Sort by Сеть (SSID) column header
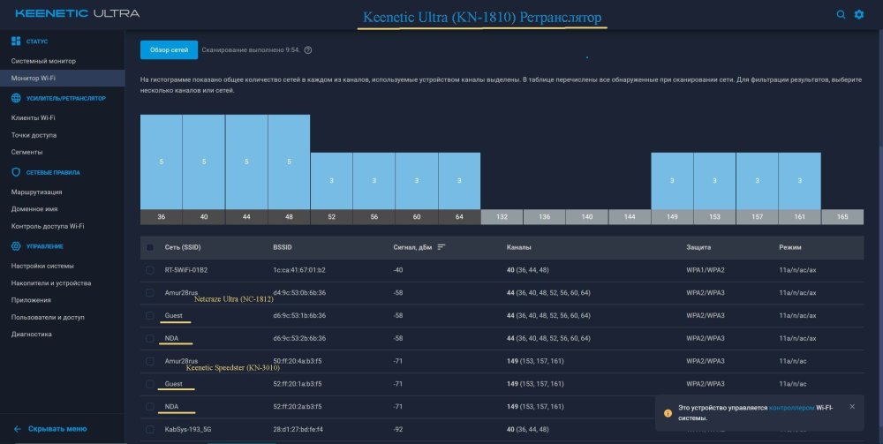This screenshot has width=883, height=444. point(183,248)
